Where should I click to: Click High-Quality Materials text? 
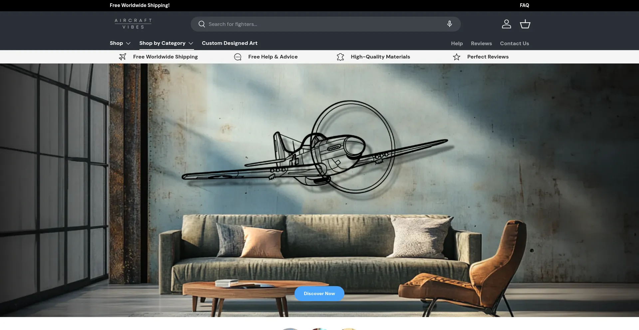(x=380, y=57)
